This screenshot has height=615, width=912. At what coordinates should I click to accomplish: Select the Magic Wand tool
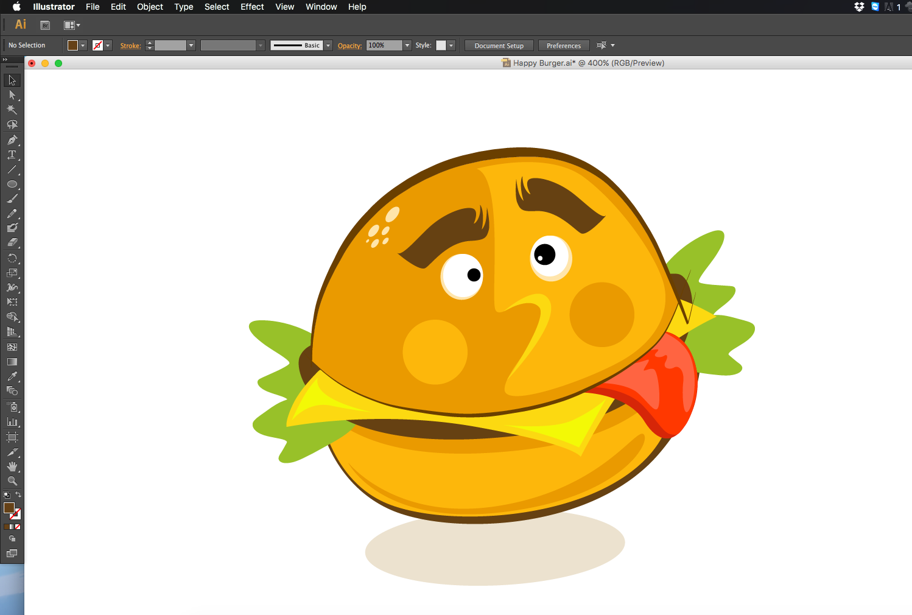click(12, 110)
